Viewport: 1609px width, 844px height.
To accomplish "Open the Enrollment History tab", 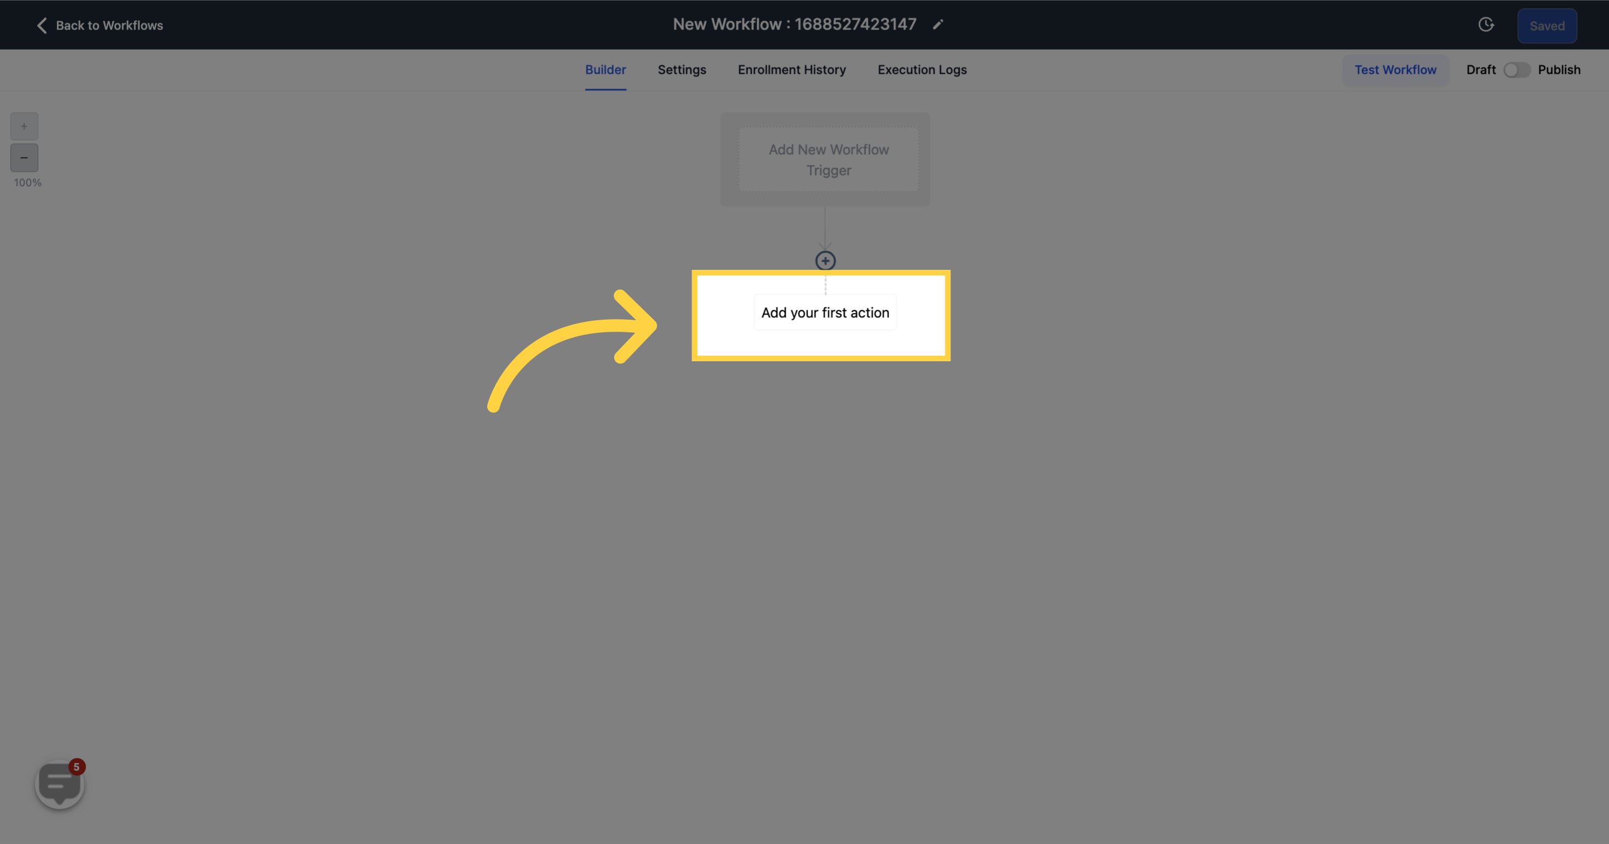I will pos(792,70).
